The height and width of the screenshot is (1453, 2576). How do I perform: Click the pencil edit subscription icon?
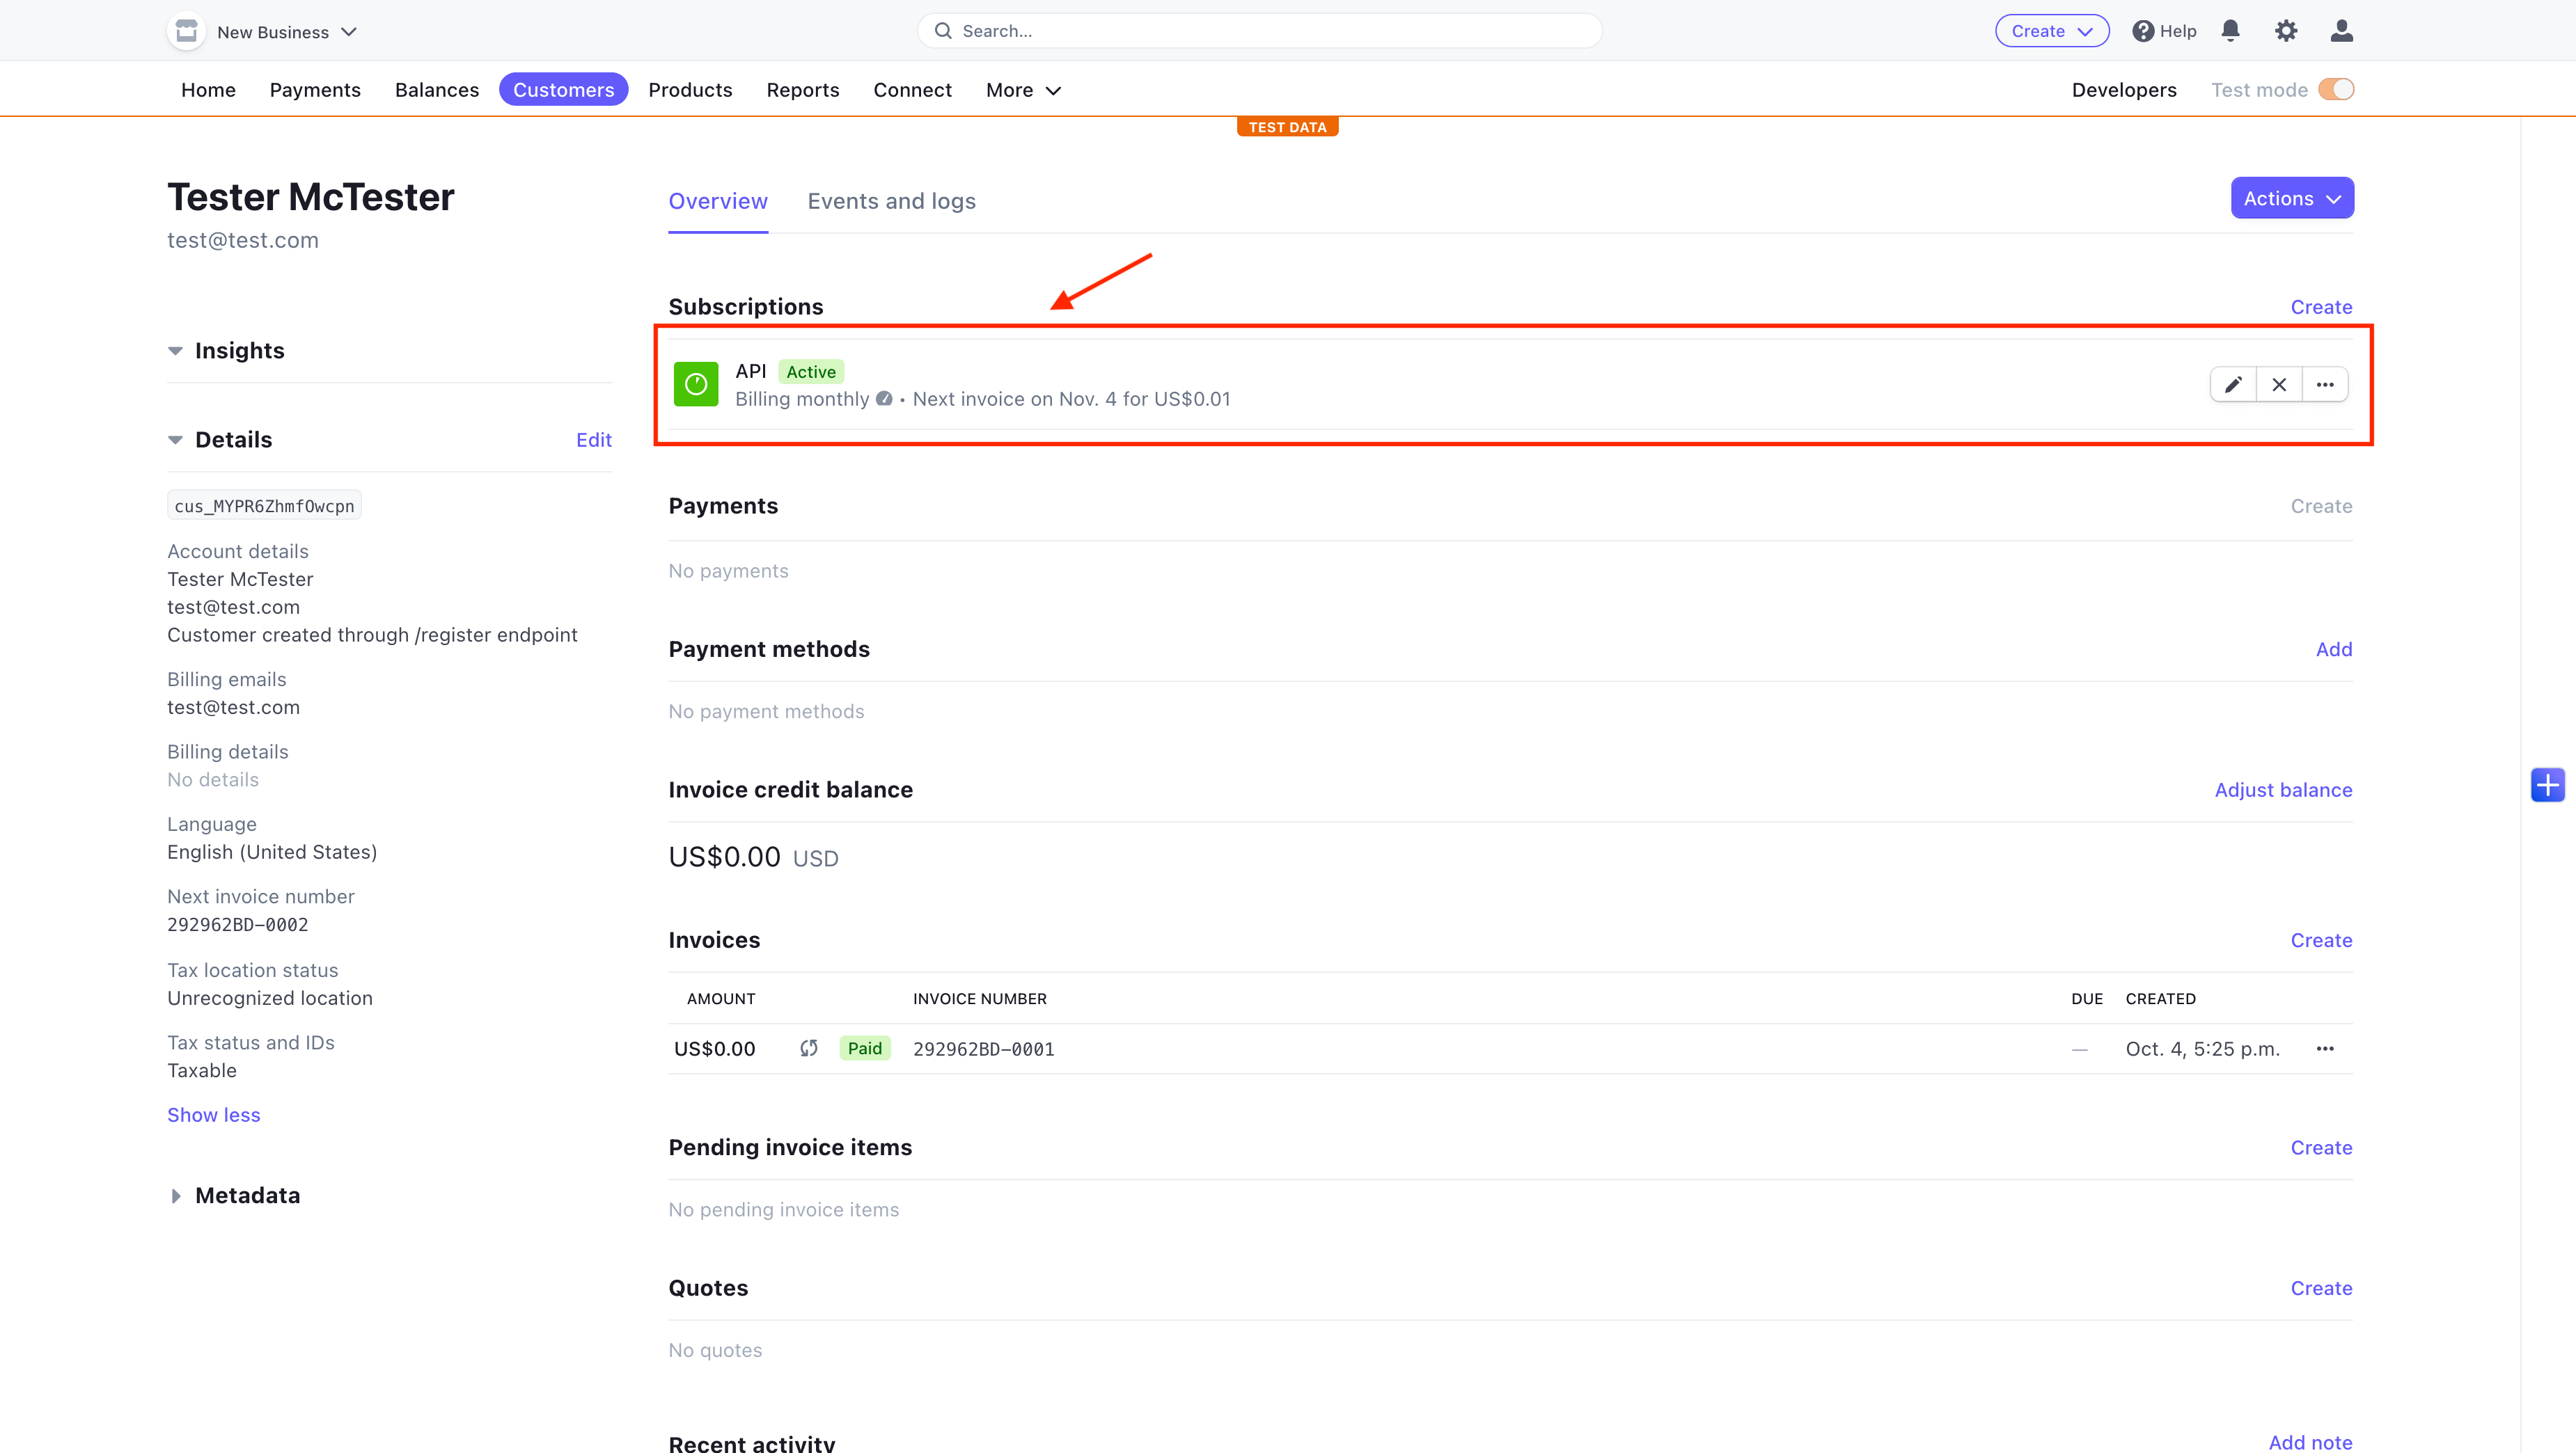(x=2233, y=385)
